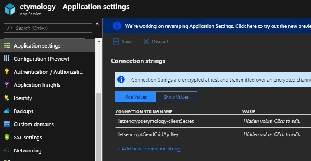311x161 pixels.
Task: Select letsencrypt:etymology-clientSecret name cell
Action: [x=156, y=121]
